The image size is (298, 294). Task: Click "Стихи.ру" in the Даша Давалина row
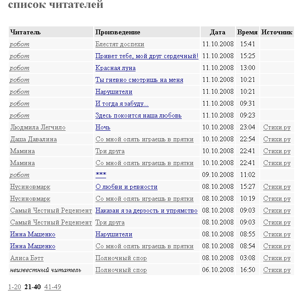coord(277,139)
